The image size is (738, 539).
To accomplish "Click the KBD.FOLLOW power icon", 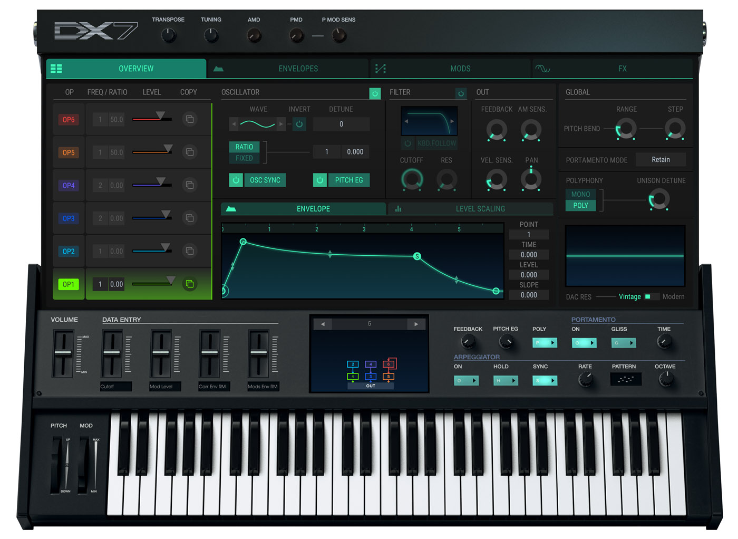I will 407,143.
